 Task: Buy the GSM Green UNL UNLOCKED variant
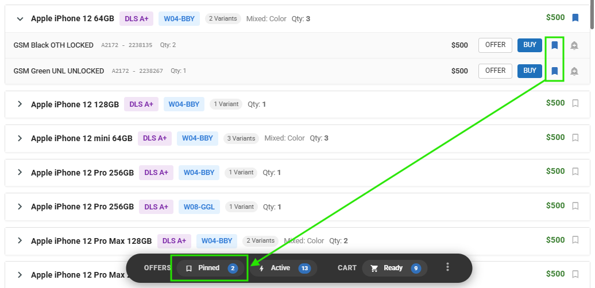coord(530,71)
